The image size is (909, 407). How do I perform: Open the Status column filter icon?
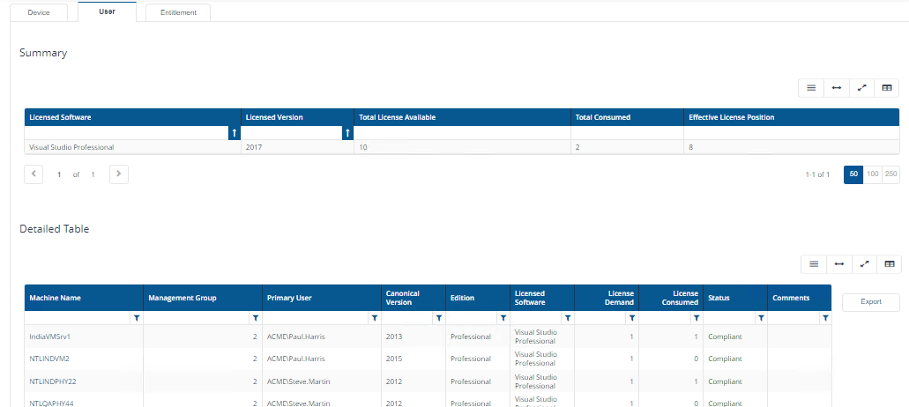[761, 318]
